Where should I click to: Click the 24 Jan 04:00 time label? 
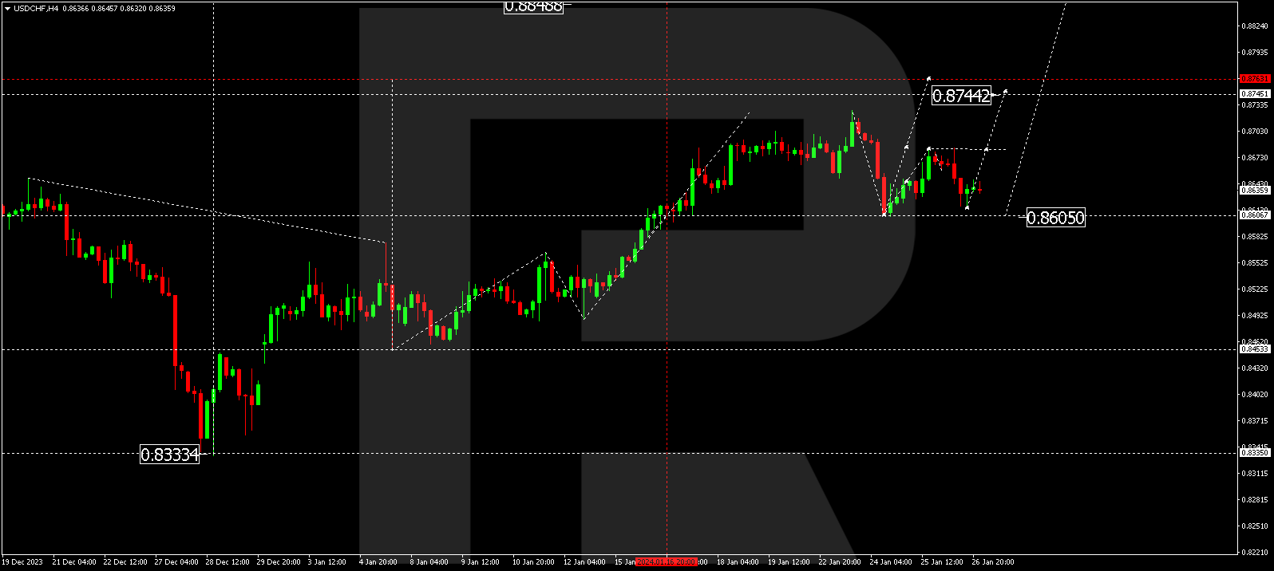(x=892, y=562)
